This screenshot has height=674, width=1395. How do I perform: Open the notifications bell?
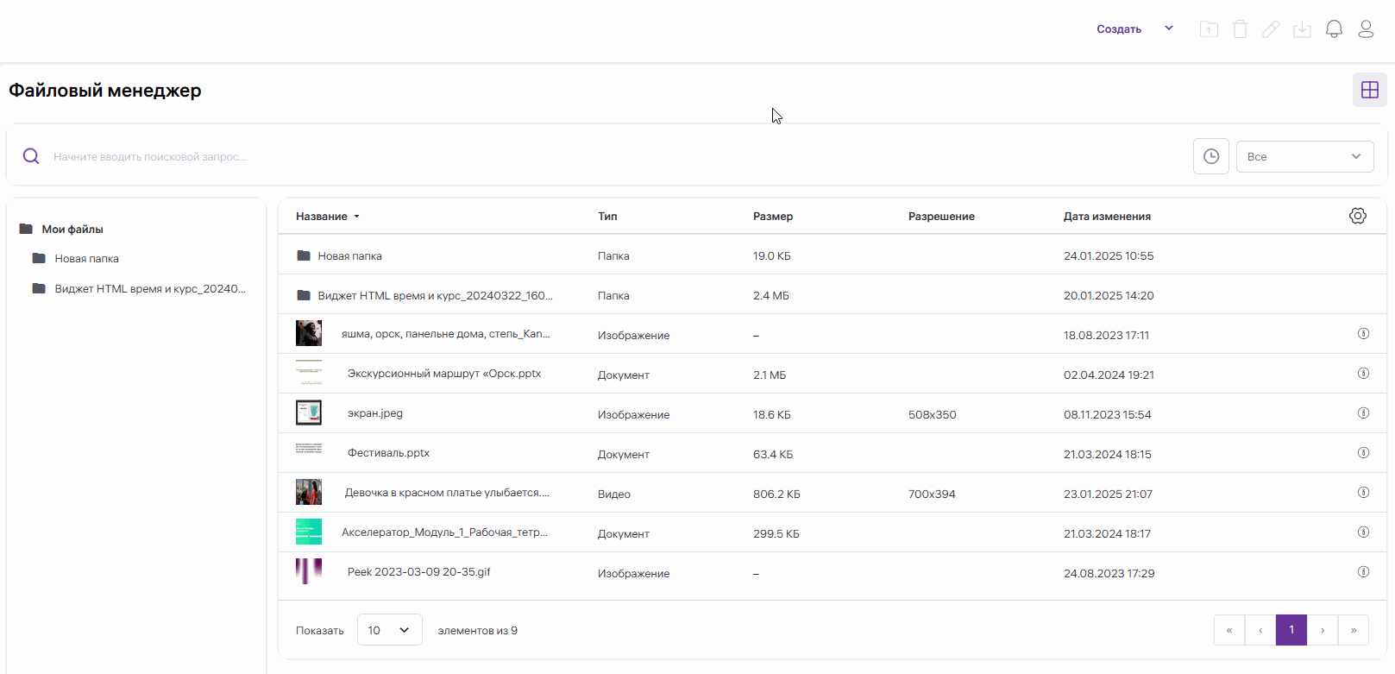click(1334, 29)
